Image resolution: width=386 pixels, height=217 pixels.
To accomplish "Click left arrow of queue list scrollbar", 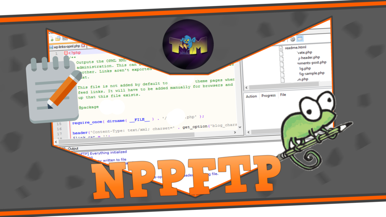I will pos(248,132).
